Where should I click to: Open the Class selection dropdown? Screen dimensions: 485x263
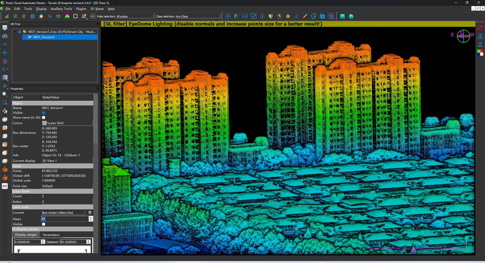[x=198, y=16]
